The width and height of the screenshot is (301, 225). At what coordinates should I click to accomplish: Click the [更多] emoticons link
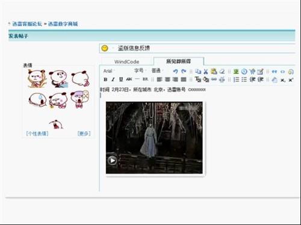[84, 134]
